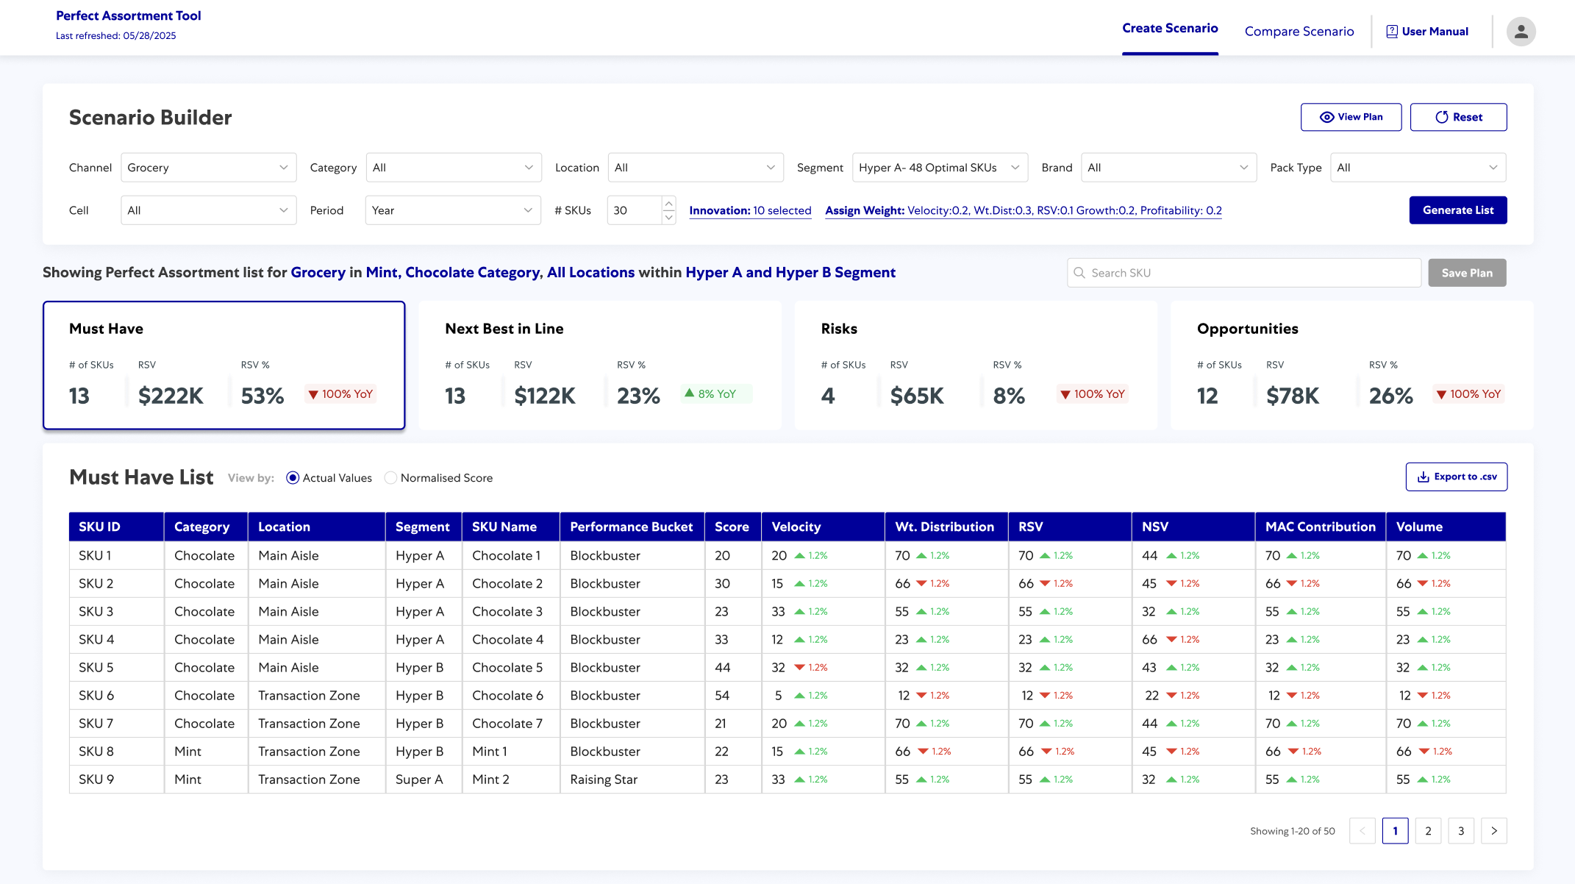Select the Risks summary card
This screenshot has width=1575, height=884.
[x=976, y=365]
